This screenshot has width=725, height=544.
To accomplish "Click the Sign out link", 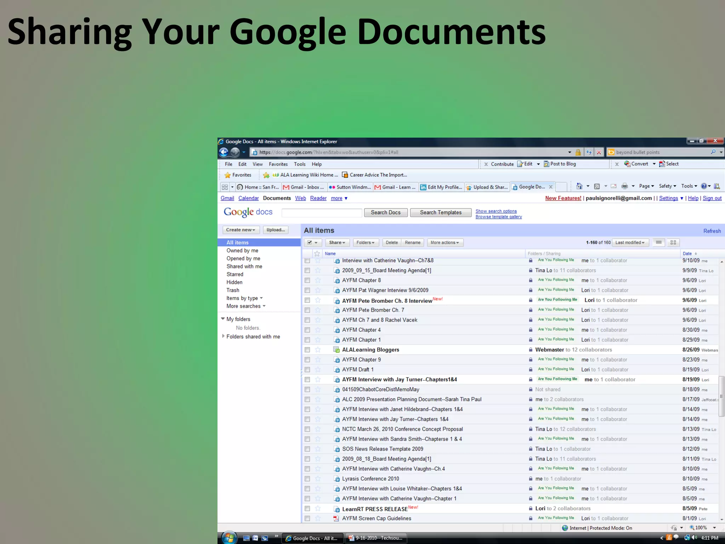I will (x=712, y=198).
